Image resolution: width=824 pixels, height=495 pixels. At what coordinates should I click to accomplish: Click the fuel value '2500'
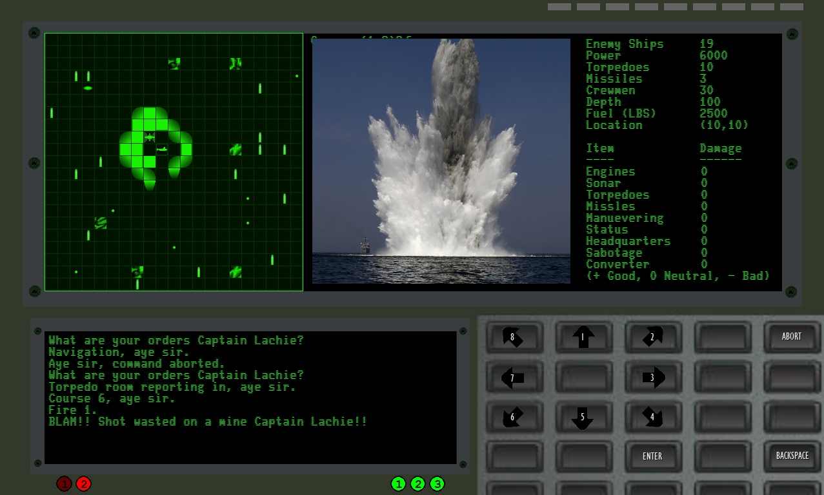tap(714, 113)
